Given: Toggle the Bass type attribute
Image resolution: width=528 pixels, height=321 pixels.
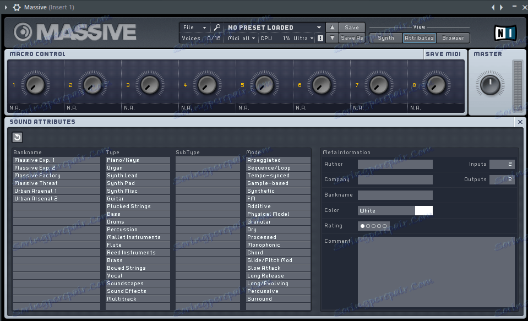Looking at the screenshot, I should click(138, 214).
